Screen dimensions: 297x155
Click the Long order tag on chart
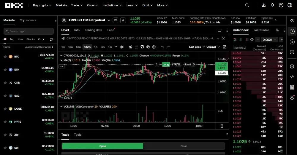click(x=165, y=64)
